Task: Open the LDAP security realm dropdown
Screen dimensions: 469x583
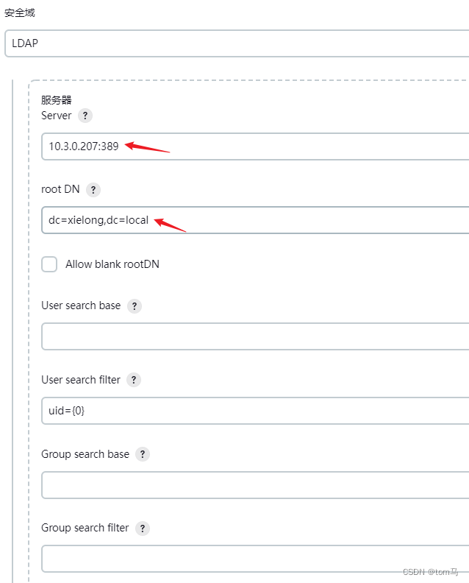Action: coord(235,43)
